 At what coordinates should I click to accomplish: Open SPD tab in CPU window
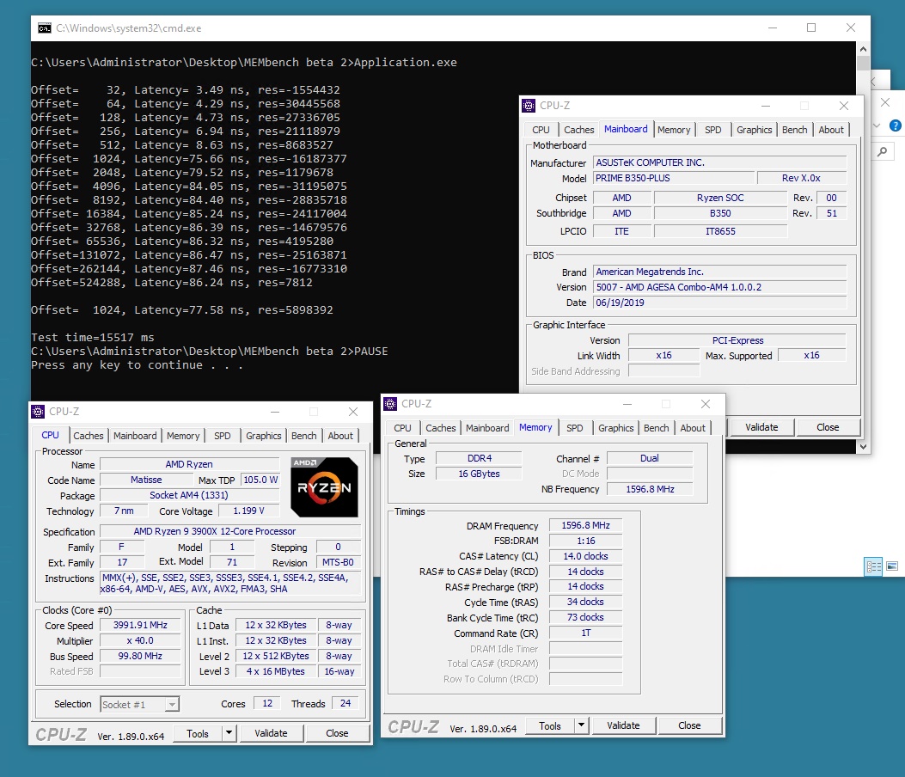click(x=223, y=436)
